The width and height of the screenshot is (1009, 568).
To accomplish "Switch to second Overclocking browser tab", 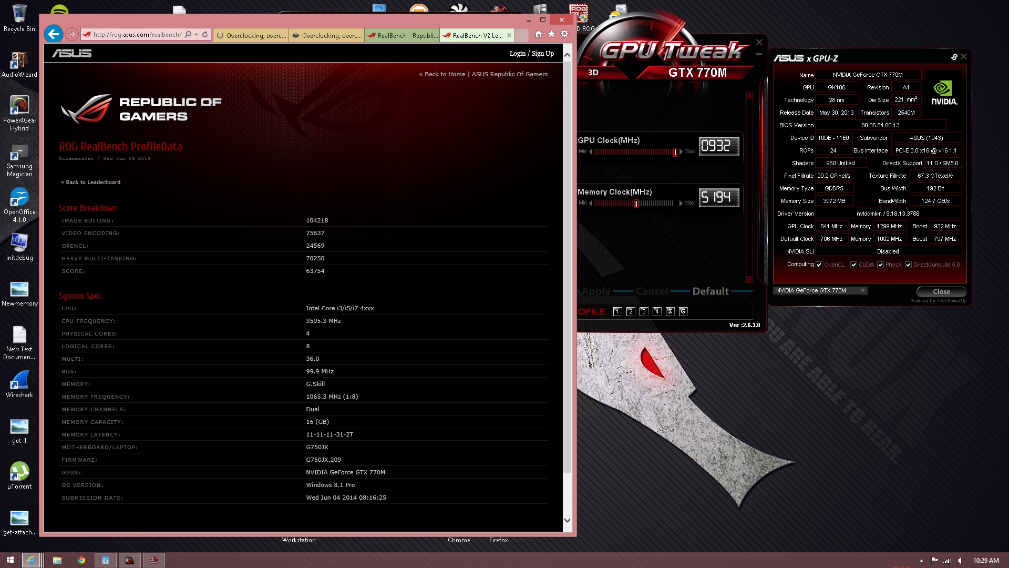I will pos(327,35).
